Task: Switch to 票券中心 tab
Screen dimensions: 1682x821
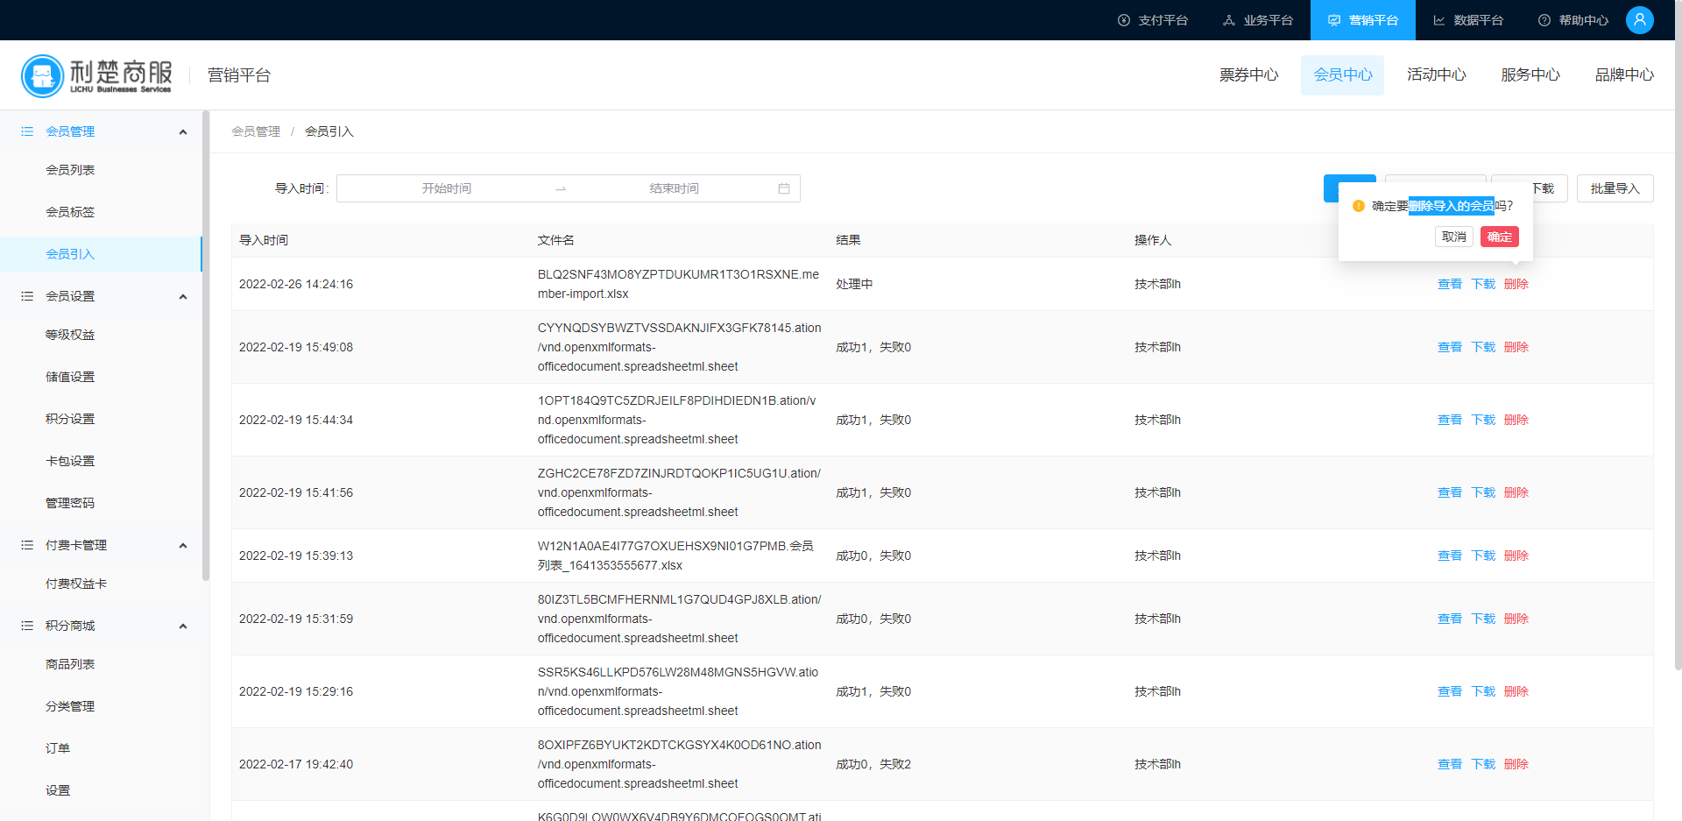Action: (1249, 75)
